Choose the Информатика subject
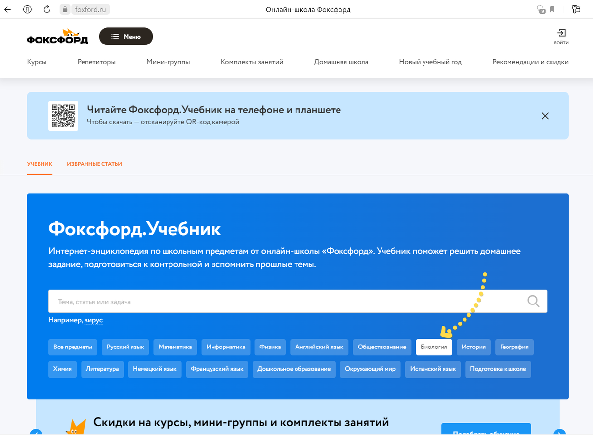This screenshot has width=593, height=435. pyautogui.click(x=226, y=347)
